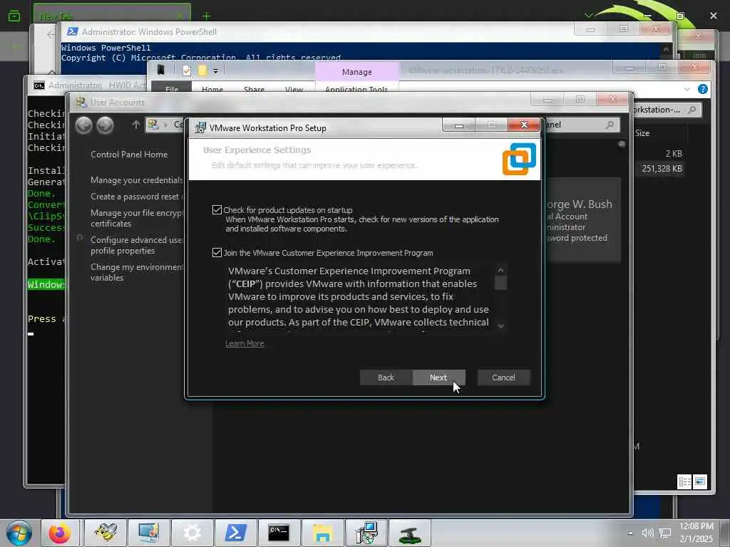Viewport: 730px width, 547px height.
Task: Open the Manage ribbon tab in Explorer
Action: [x=357, y=72]
